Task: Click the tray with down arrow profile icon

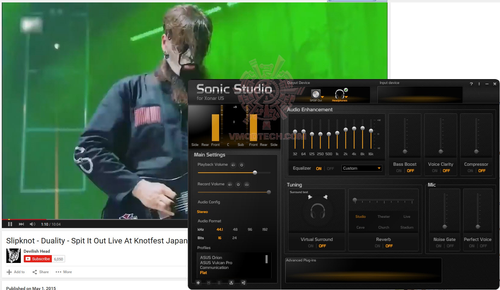Action: [231, 283]
